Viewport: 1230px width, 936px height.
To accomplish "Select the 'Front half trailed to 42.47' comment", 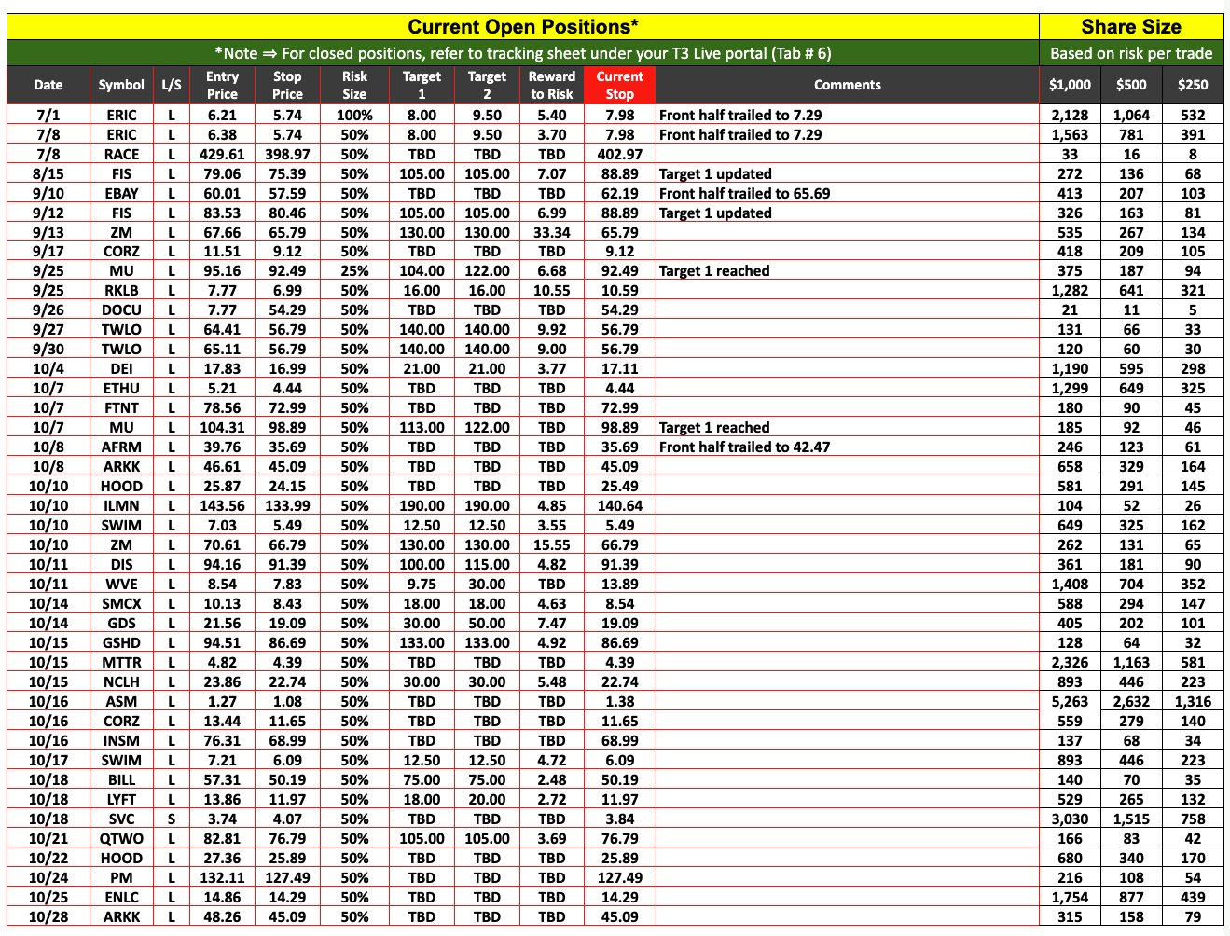I will (744, 447).
